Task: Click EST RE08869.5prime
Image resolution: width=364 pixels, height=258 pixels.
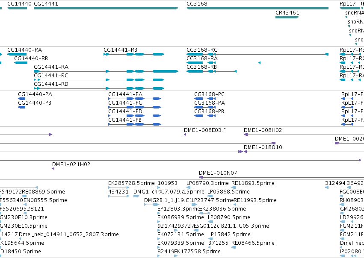Action: (43, 192)
